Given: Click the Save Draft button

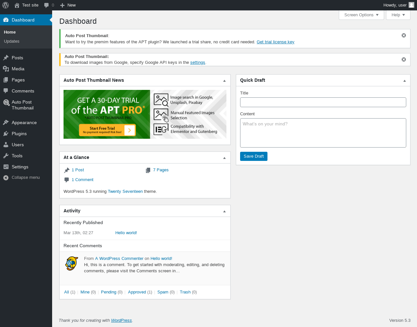Looking at the screenshot, I should coord(254,156).
